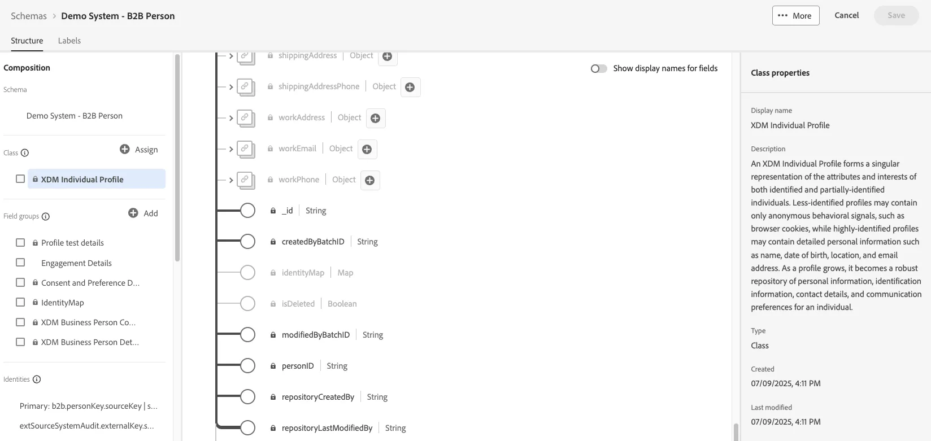
Task: Add a field group with Add button
Action: pyautogui.click(x=143, y=213)
